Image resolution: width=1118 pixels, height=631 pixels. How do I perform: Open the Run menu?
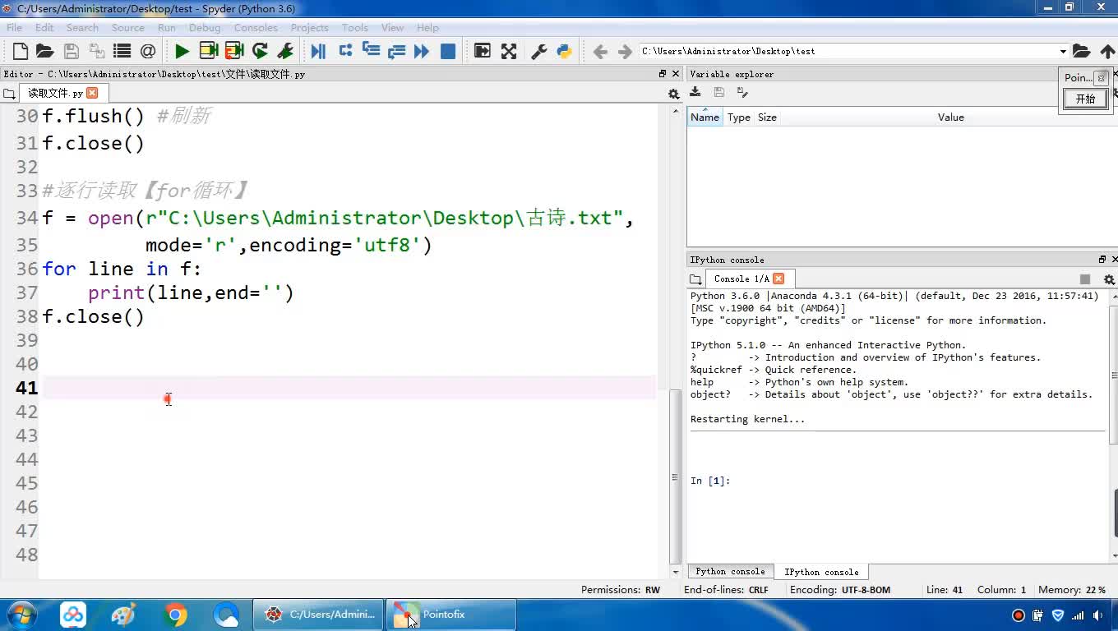[166, 27]
